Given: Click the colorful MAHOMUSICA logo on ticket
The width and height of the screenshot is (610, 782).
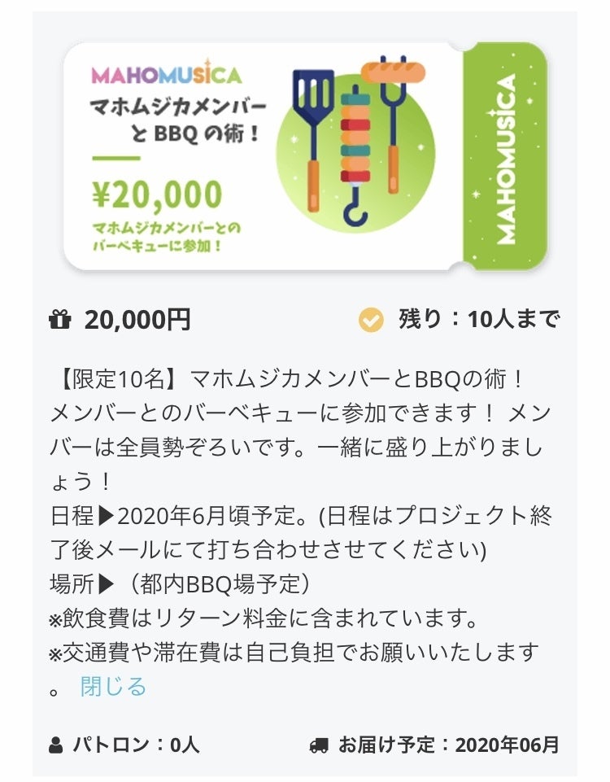Looking at the screenshot, I should 166,74.
